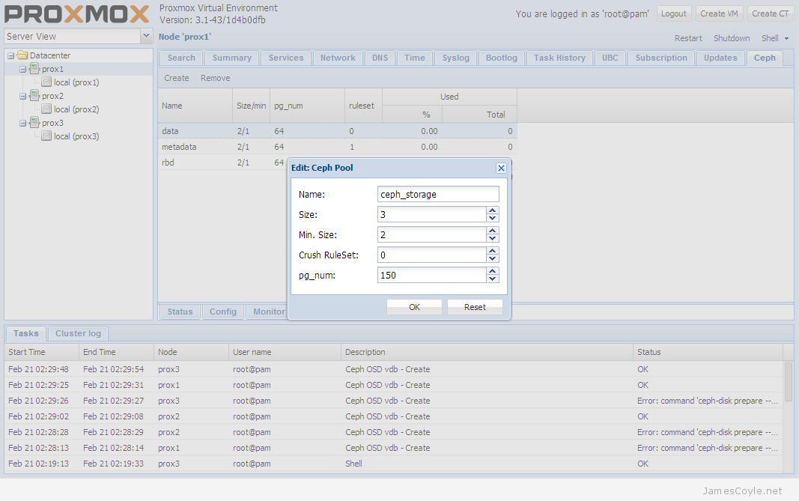Focus the pool Name input field
This screenshot has width=799, height=501.
[x=438, y=194]
